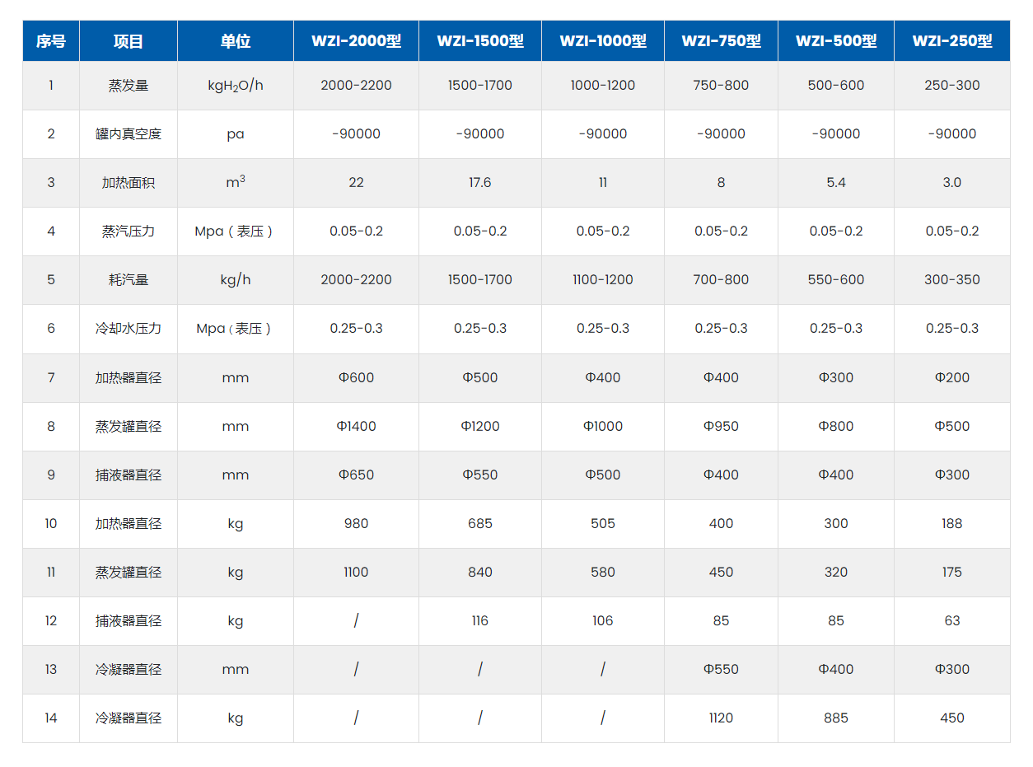Select the 550-600 steam consumption cell
1033x767 pixels.
tap(836, 279)
